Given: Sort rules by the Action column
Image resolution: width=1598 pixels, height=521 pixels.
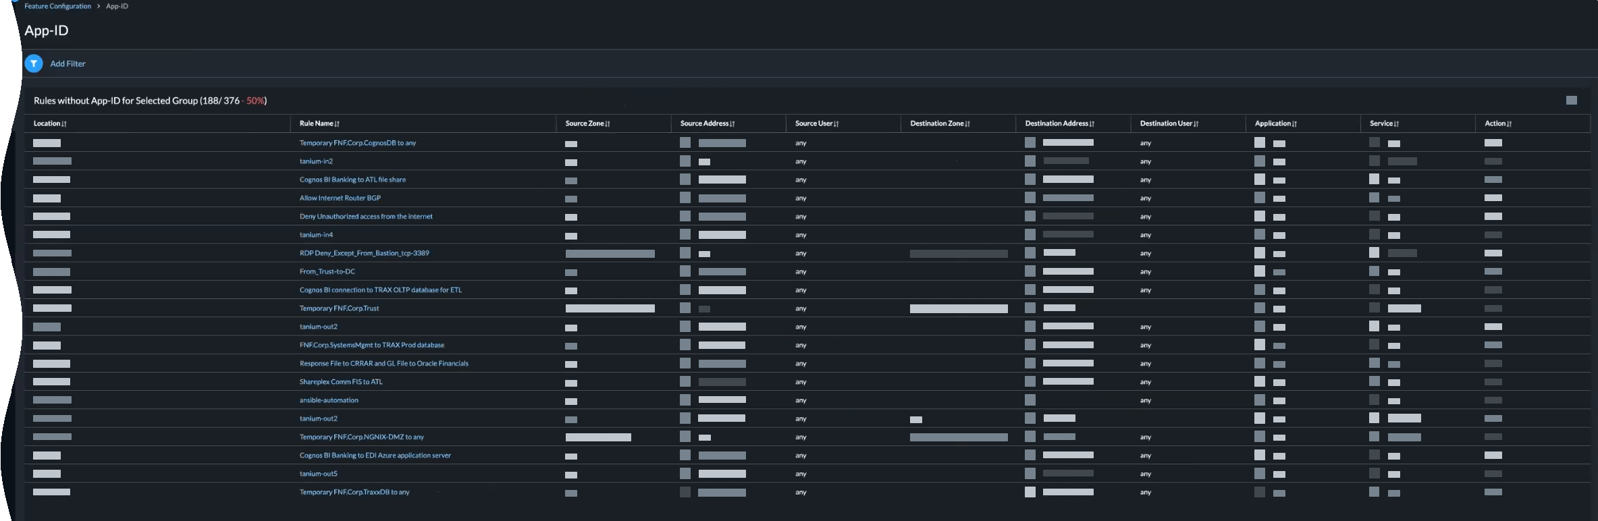Looking at the screenshot, I should [x=1509, y=124].
